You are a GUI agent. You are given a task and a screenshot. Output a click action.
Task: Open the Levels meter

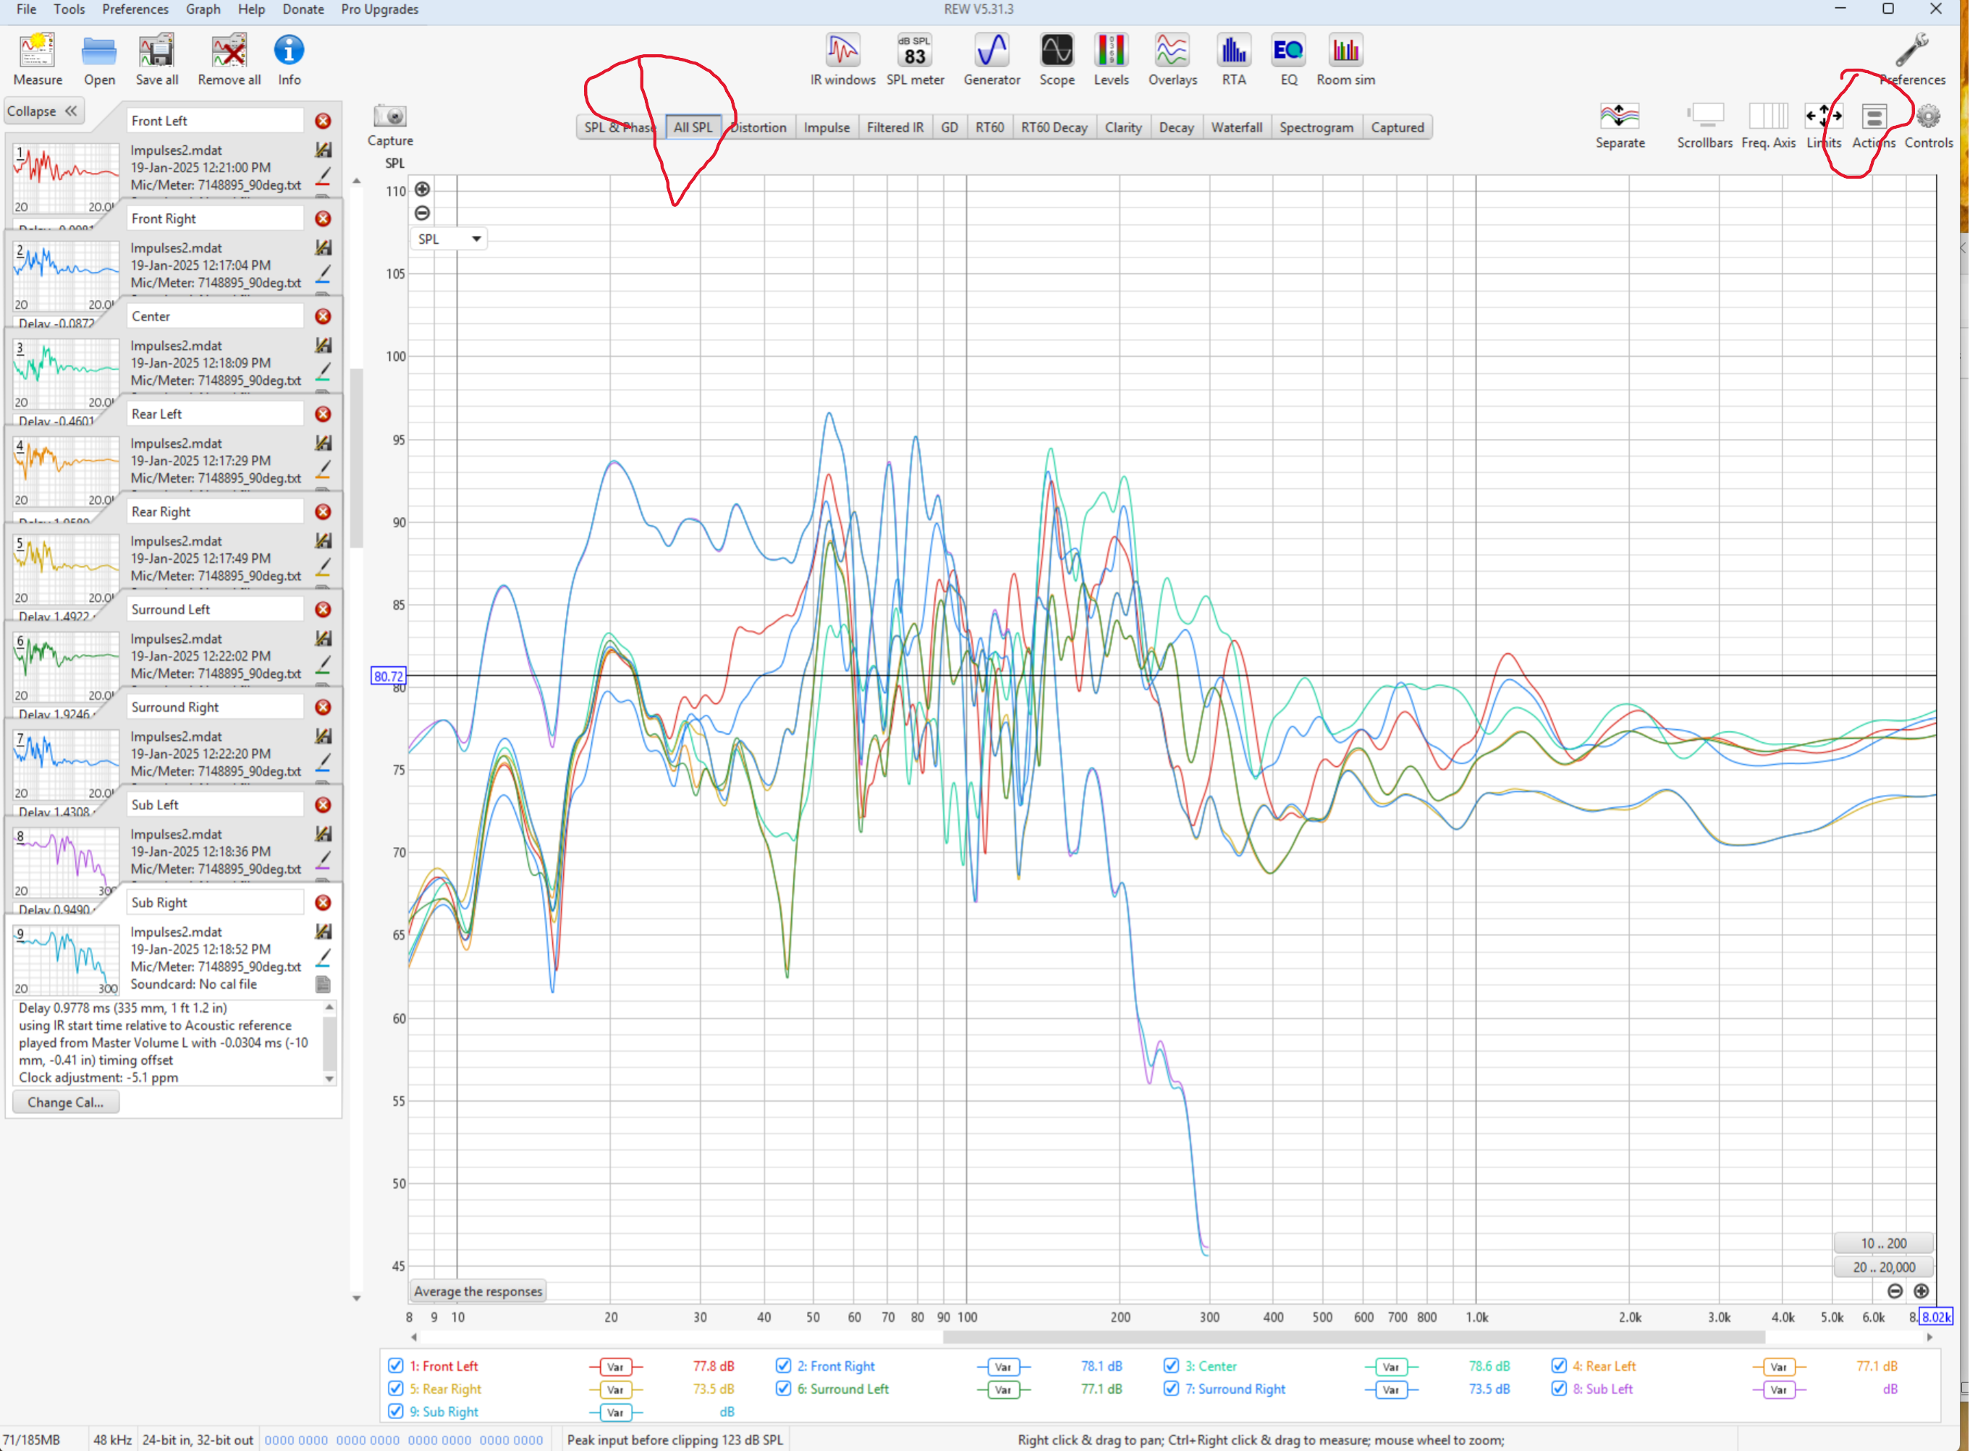1112,51
